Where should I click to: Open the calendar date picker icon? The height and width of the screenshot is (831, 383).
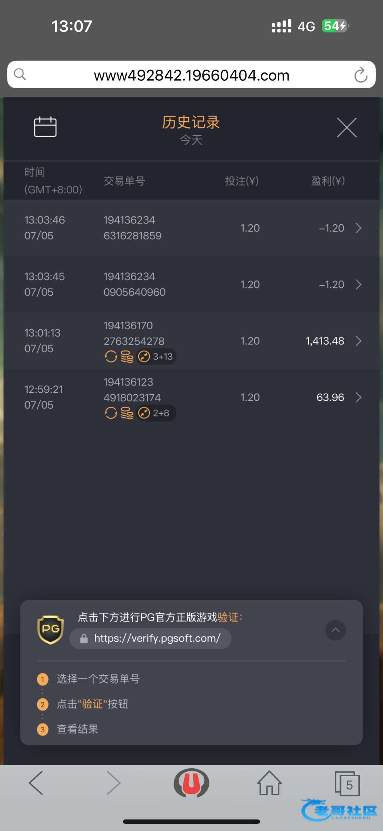tap(45, 127)
